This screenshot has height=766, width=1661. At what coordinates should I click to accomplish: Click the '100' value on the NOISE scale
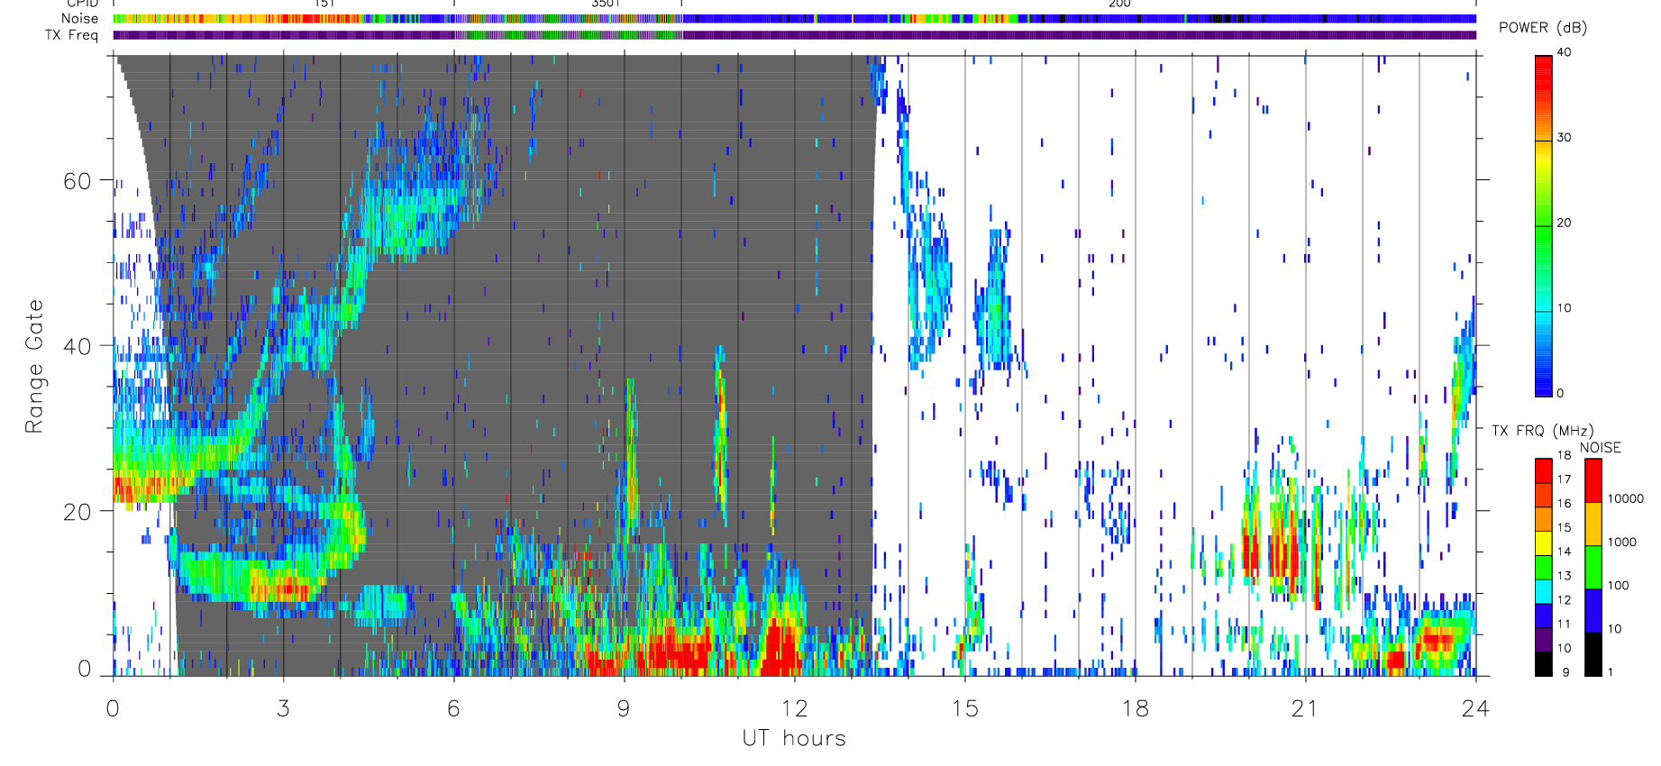pos(1619,585)
